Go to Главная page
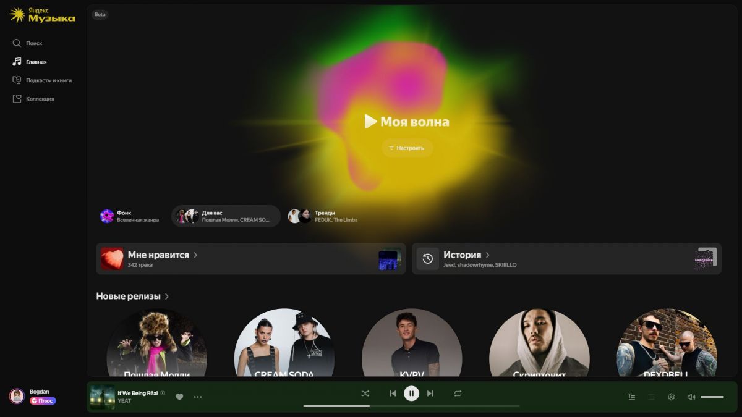The image size is (742, 417). click(30, 62)
